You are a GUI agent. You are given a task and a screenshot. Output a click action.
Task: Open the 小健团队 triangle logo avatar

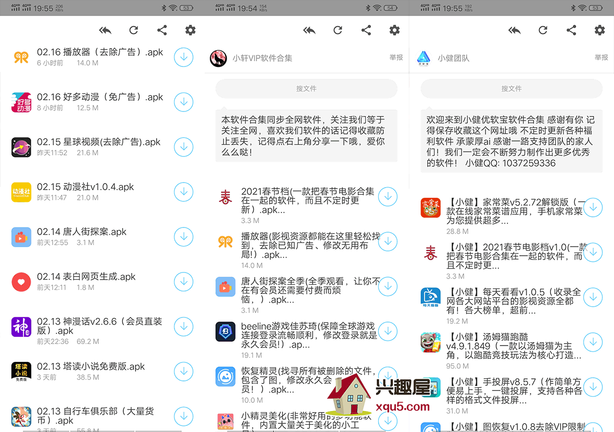tap(424, 58)
